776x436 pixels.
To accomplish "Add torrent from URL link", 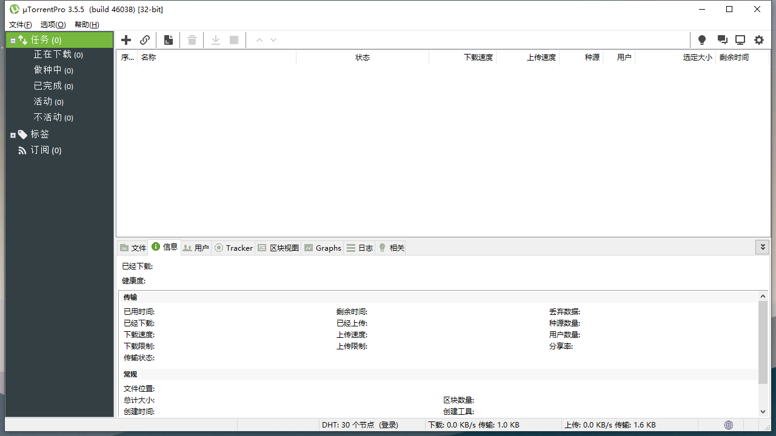I will (145, 39).
